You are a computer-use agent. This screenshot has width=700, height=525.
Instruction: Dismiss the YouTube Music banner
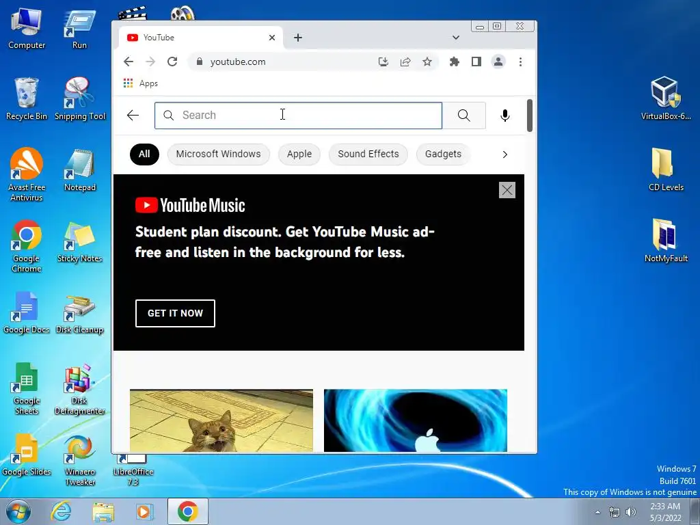pyautogui.click(x=507, y=190)
